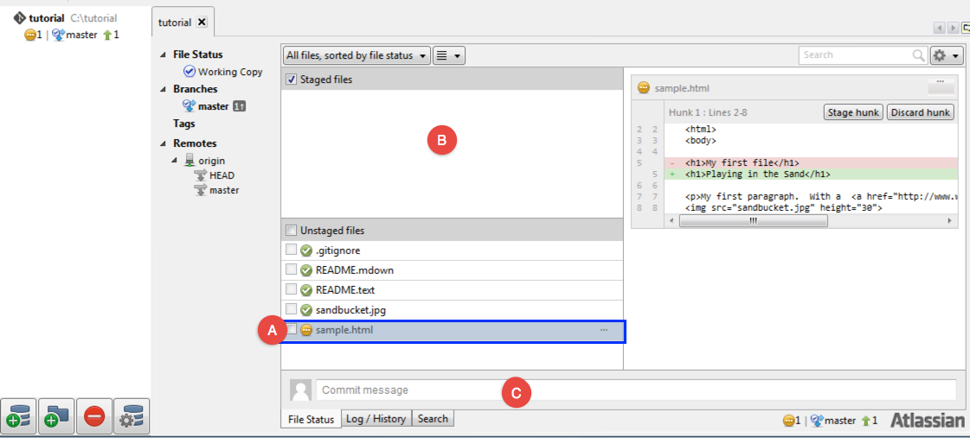This screenshot has width=970, height=438.
Task: Click the search magnifier icon
Action: (x=919, y=55)
